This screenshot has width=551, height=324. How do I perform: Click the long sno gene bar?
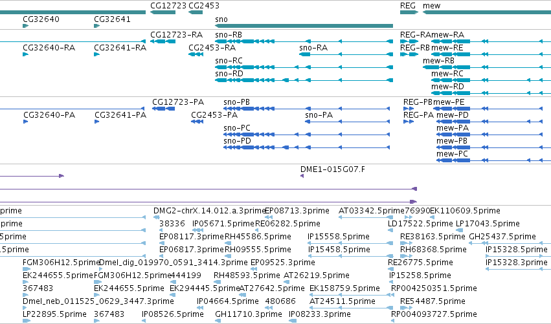pyautogui.click(x=304, y=26)
